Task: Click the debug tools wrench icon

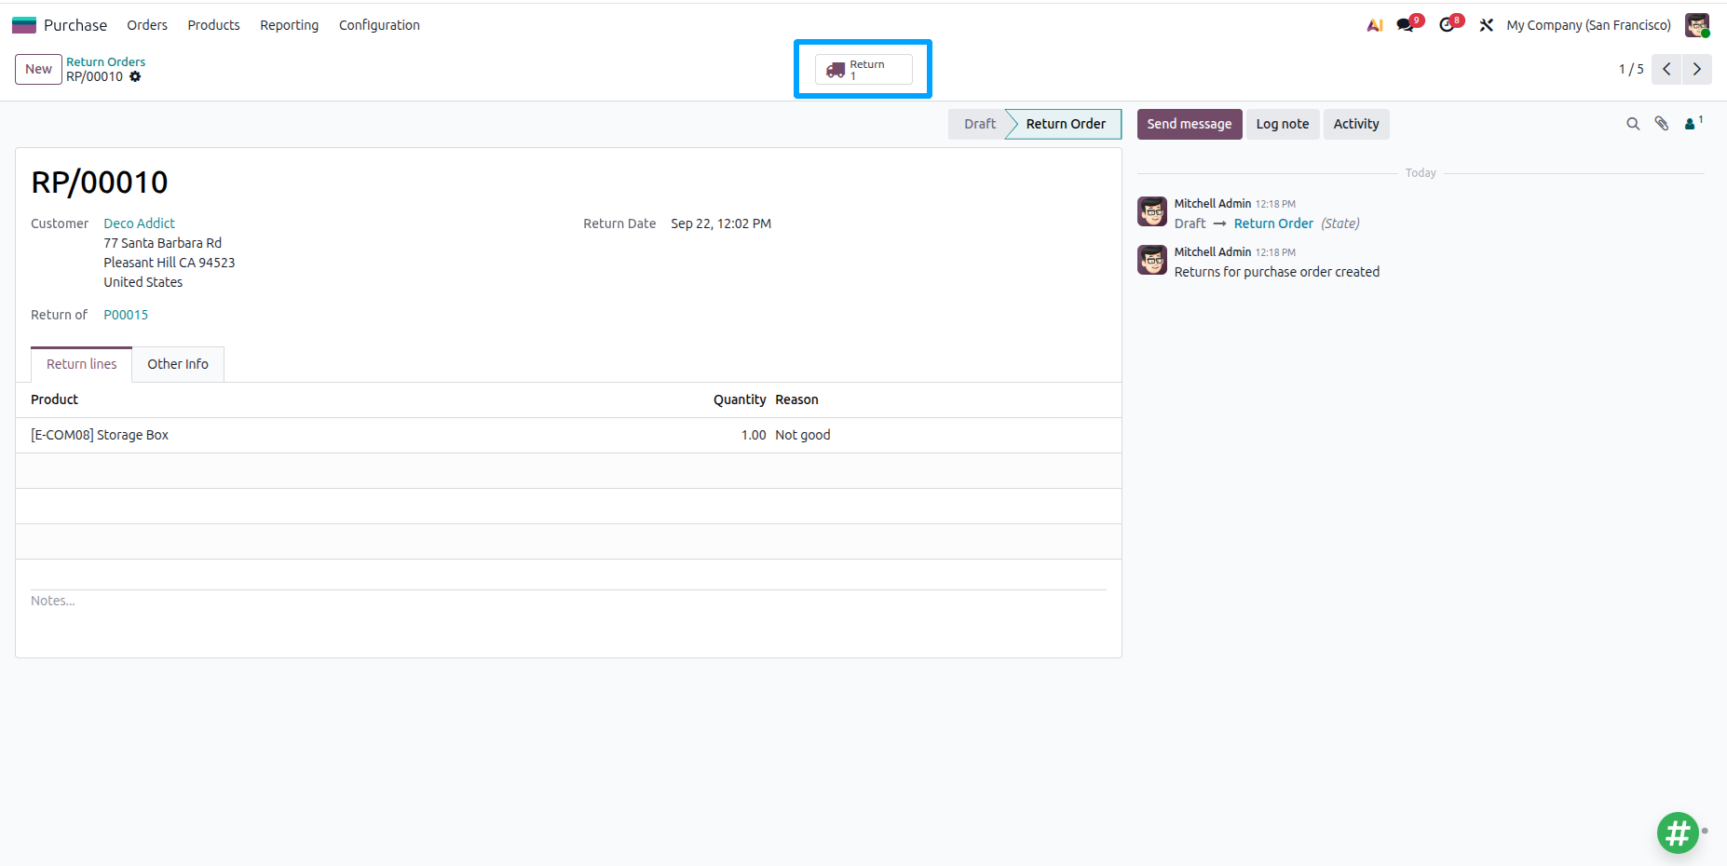Action: point(1487,25)
